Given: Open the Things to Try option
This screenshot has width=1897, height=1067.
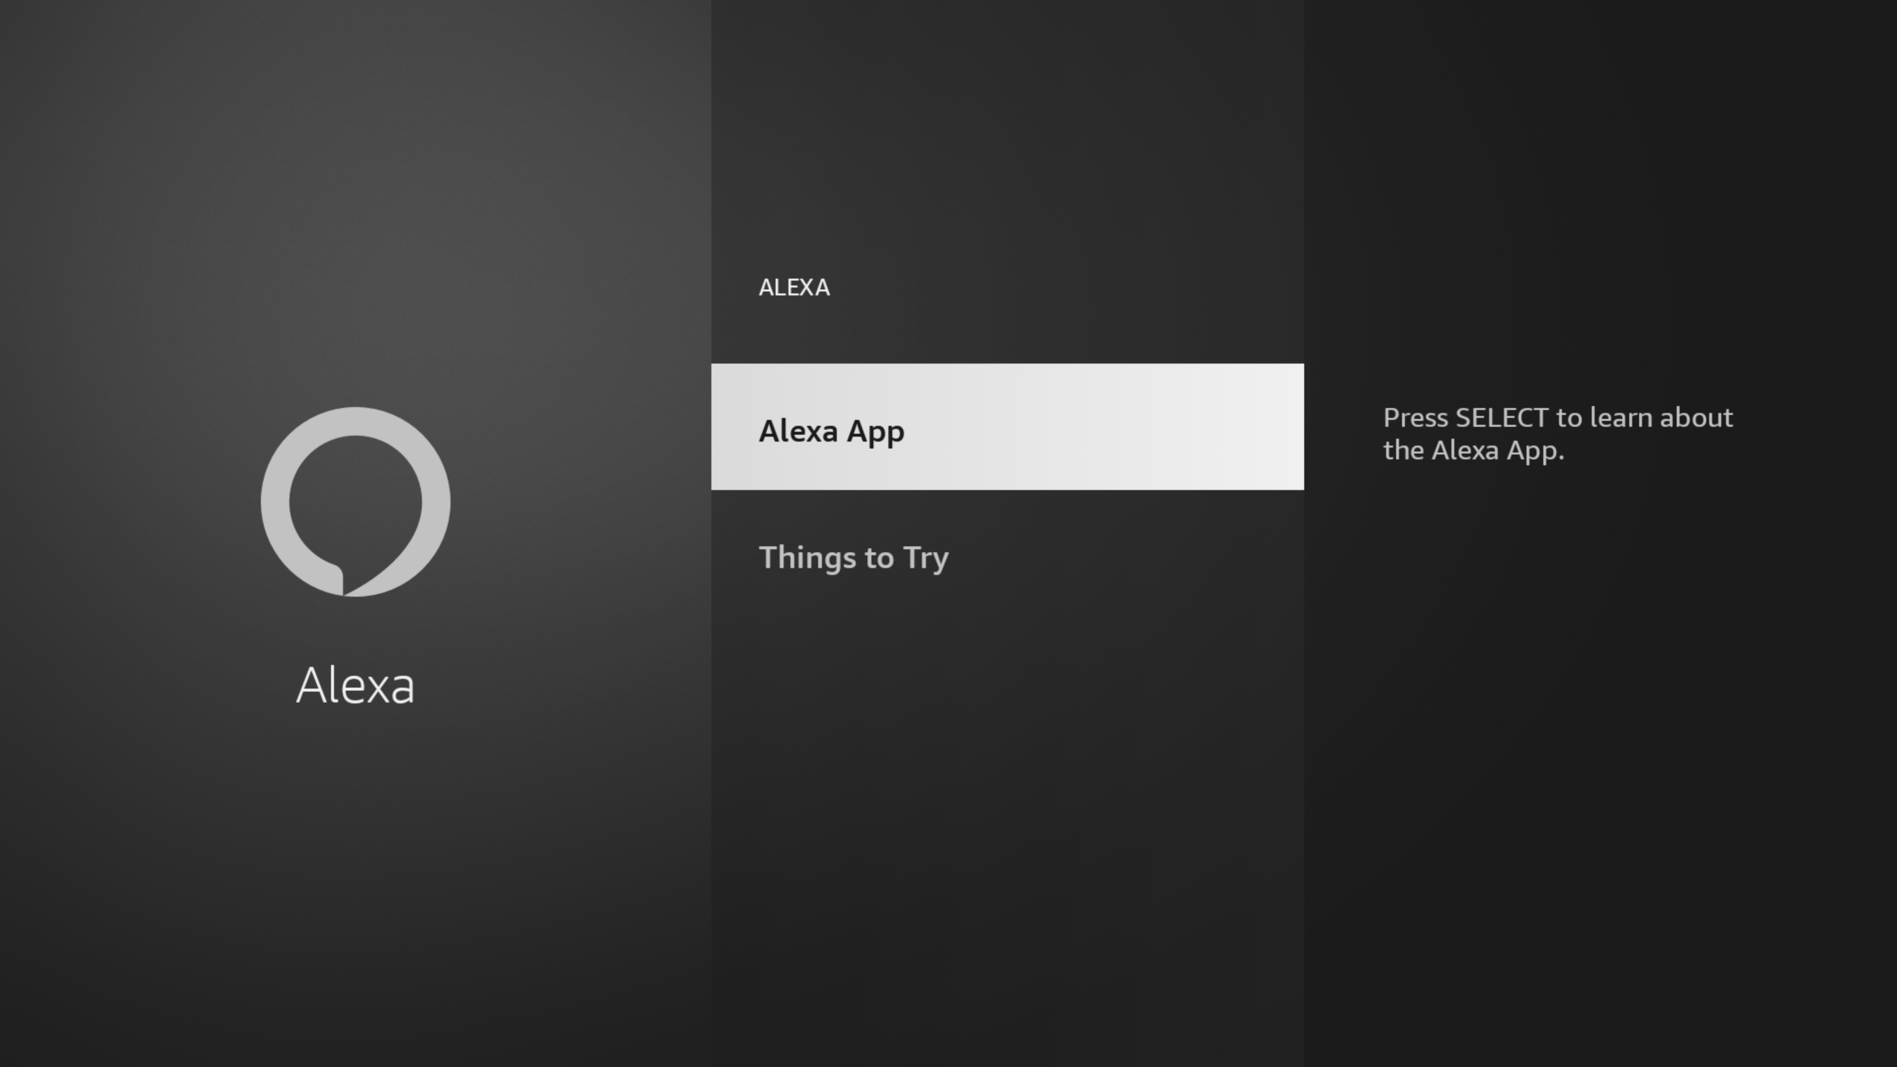Looking at the screenshot, I should [x=854, y=557].
